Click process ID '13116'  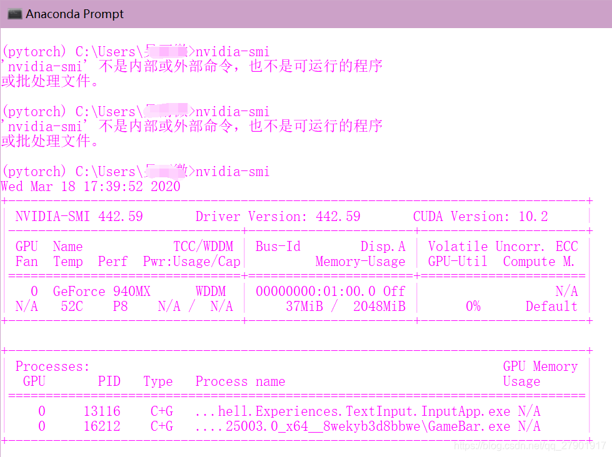coord(102,411)
